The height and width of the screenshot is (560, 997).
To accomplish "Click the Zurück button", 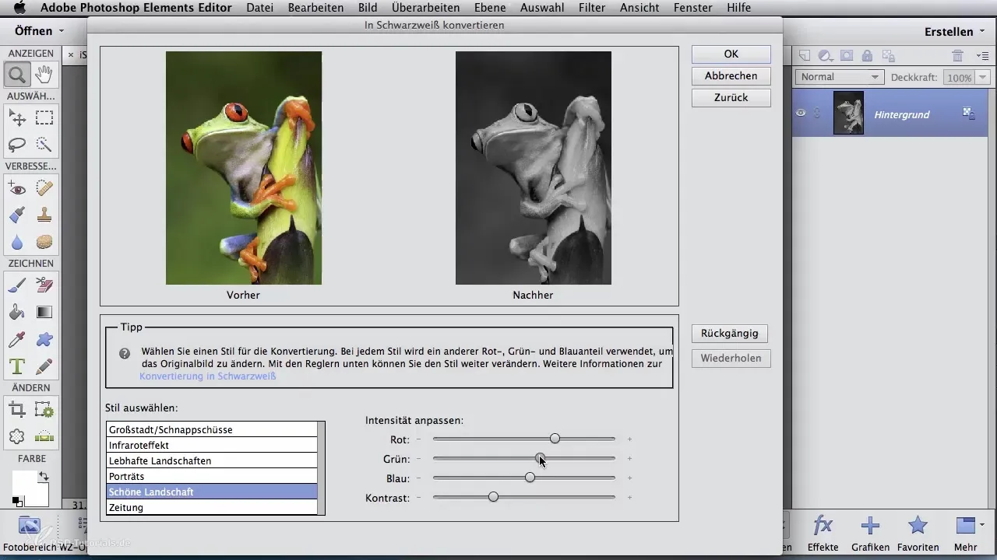I will tap(731, 98).
